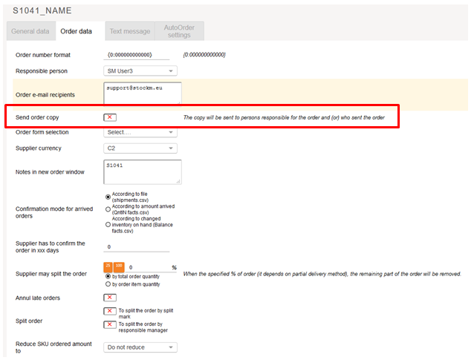Expand Reduce SKU ordered amount dropdown
The width and height of the screenshot is (474, 360).
(140, 347)
